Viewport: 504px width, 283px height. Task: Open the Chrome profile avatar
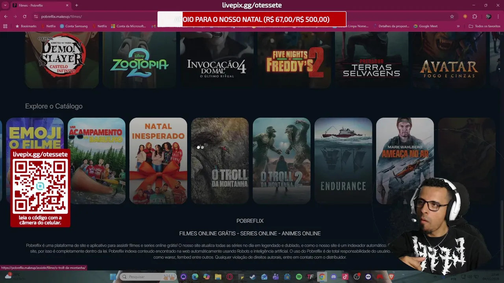(488, 17)
